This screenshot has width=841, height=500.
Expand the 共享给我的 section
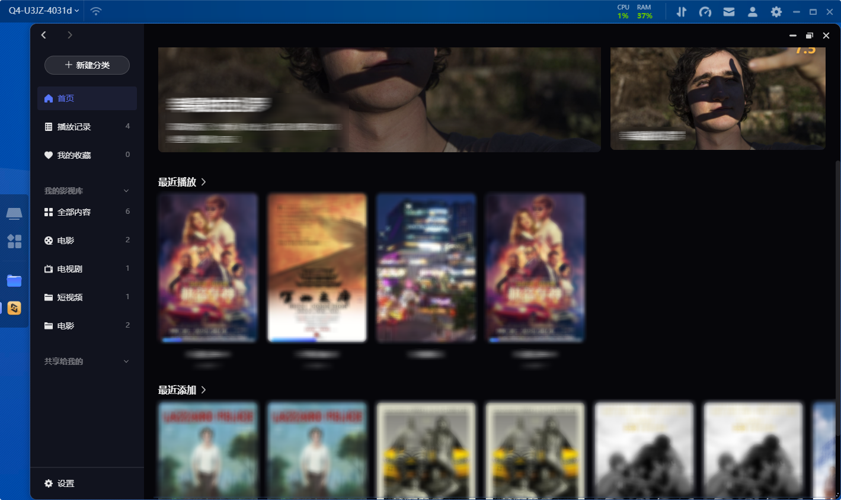click(x=126, y=361)
